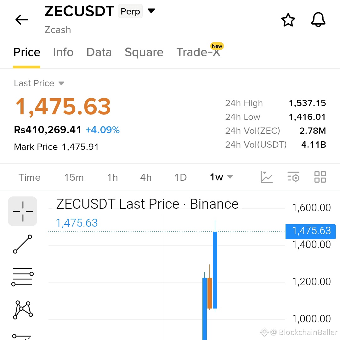Open the 1w interval dropdown arrow
Viewport: 340px width, 340px height.
[x=230, y=177]
